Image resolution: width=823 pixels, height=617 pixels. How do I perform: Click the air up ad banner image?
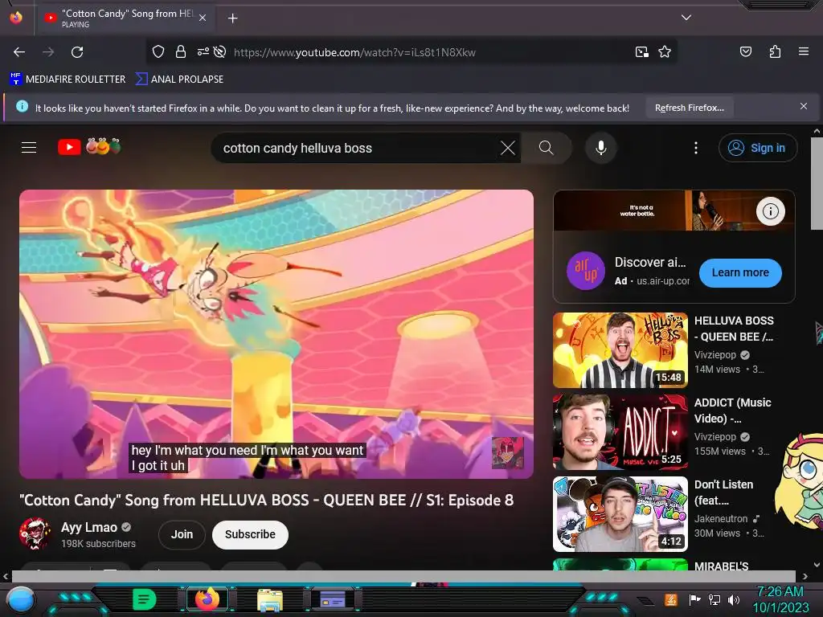(674, 210)
